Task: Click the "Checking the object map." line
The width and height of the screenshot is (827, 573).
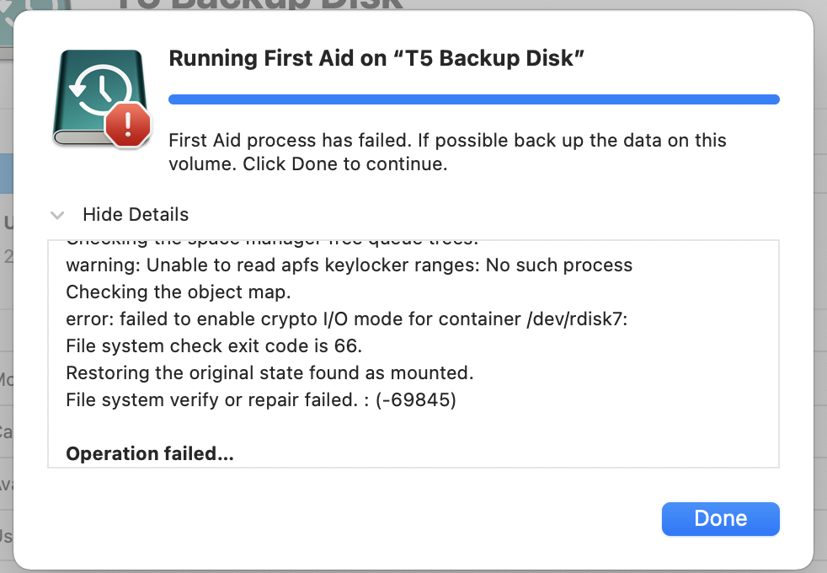Action: (178, 292)
